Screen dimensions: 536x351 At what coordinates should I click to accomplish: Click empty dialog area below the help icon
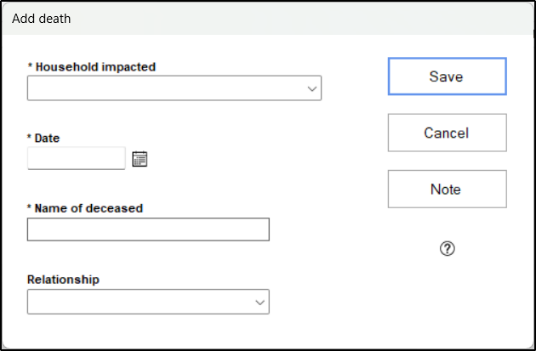[x=448, y=297]
